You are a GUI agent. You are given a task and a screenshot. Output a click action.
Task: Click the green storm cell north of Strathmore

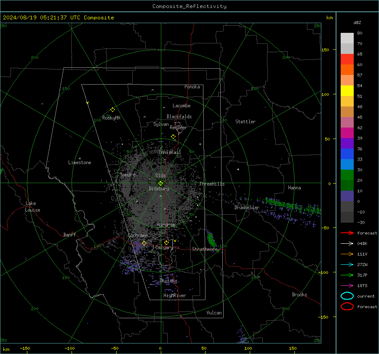coord(211,239)
